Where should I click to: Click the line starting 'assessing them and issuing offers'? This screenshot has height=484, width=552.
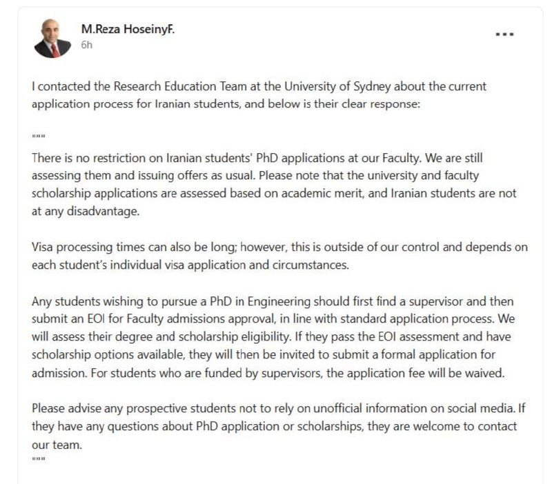click(x=255, y=176)
